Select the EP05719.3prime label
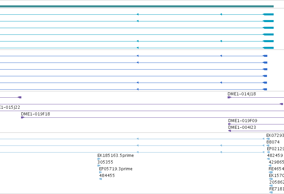This screenshot has width=284, height=194. tap(116, 169)
